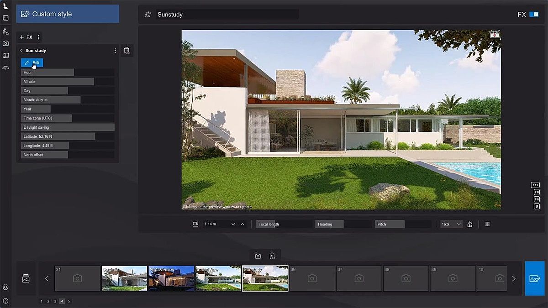This screenshot has height=308, width=548.
Task: Open the Sun study three-dot menu
Action: point(115,51)
